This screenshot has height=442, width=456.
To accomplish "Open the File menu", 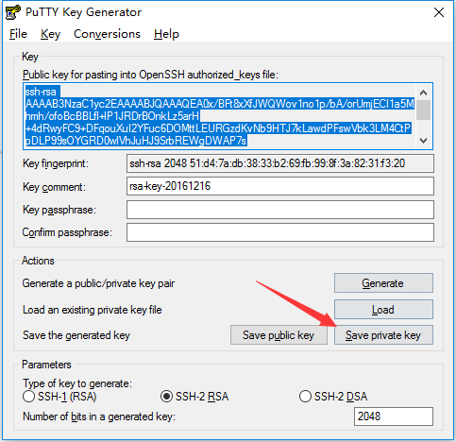I will pos(18,34).
